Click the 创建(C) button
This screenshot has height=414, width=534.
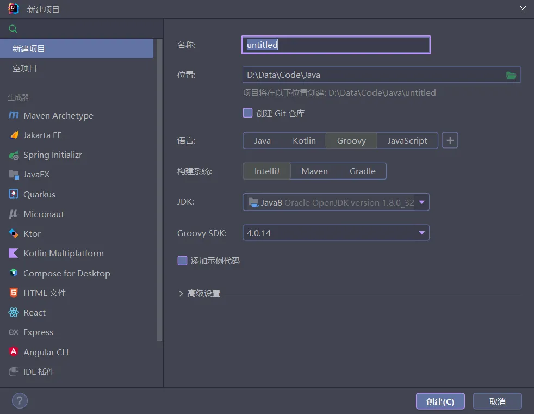(x=440, y=401)
